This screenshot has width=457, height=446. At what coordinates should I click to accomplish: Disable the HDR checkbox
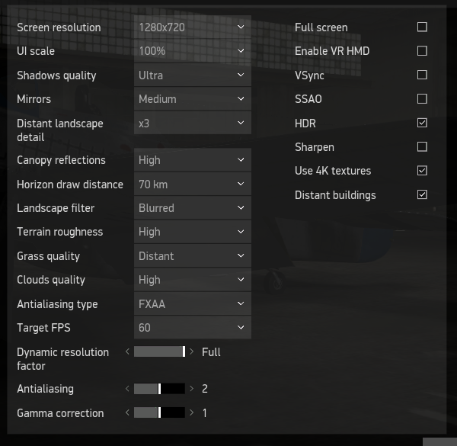[x=422, y=123]
